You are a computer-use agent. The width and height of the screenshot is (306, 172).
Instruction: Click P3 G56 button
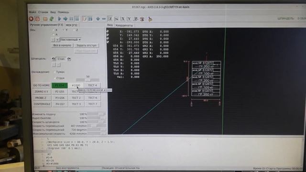coord(60,98)
